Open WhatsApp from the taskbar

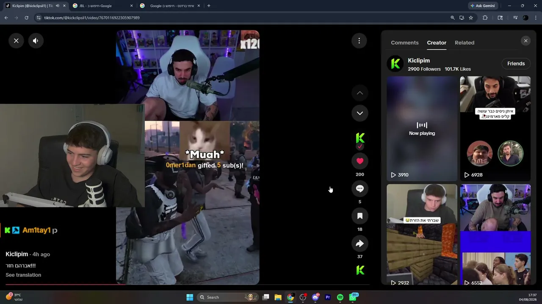(353, 297)
